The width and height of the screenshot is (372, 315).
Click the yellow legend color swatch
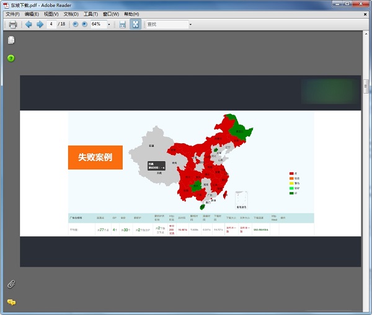pos(291,184)
